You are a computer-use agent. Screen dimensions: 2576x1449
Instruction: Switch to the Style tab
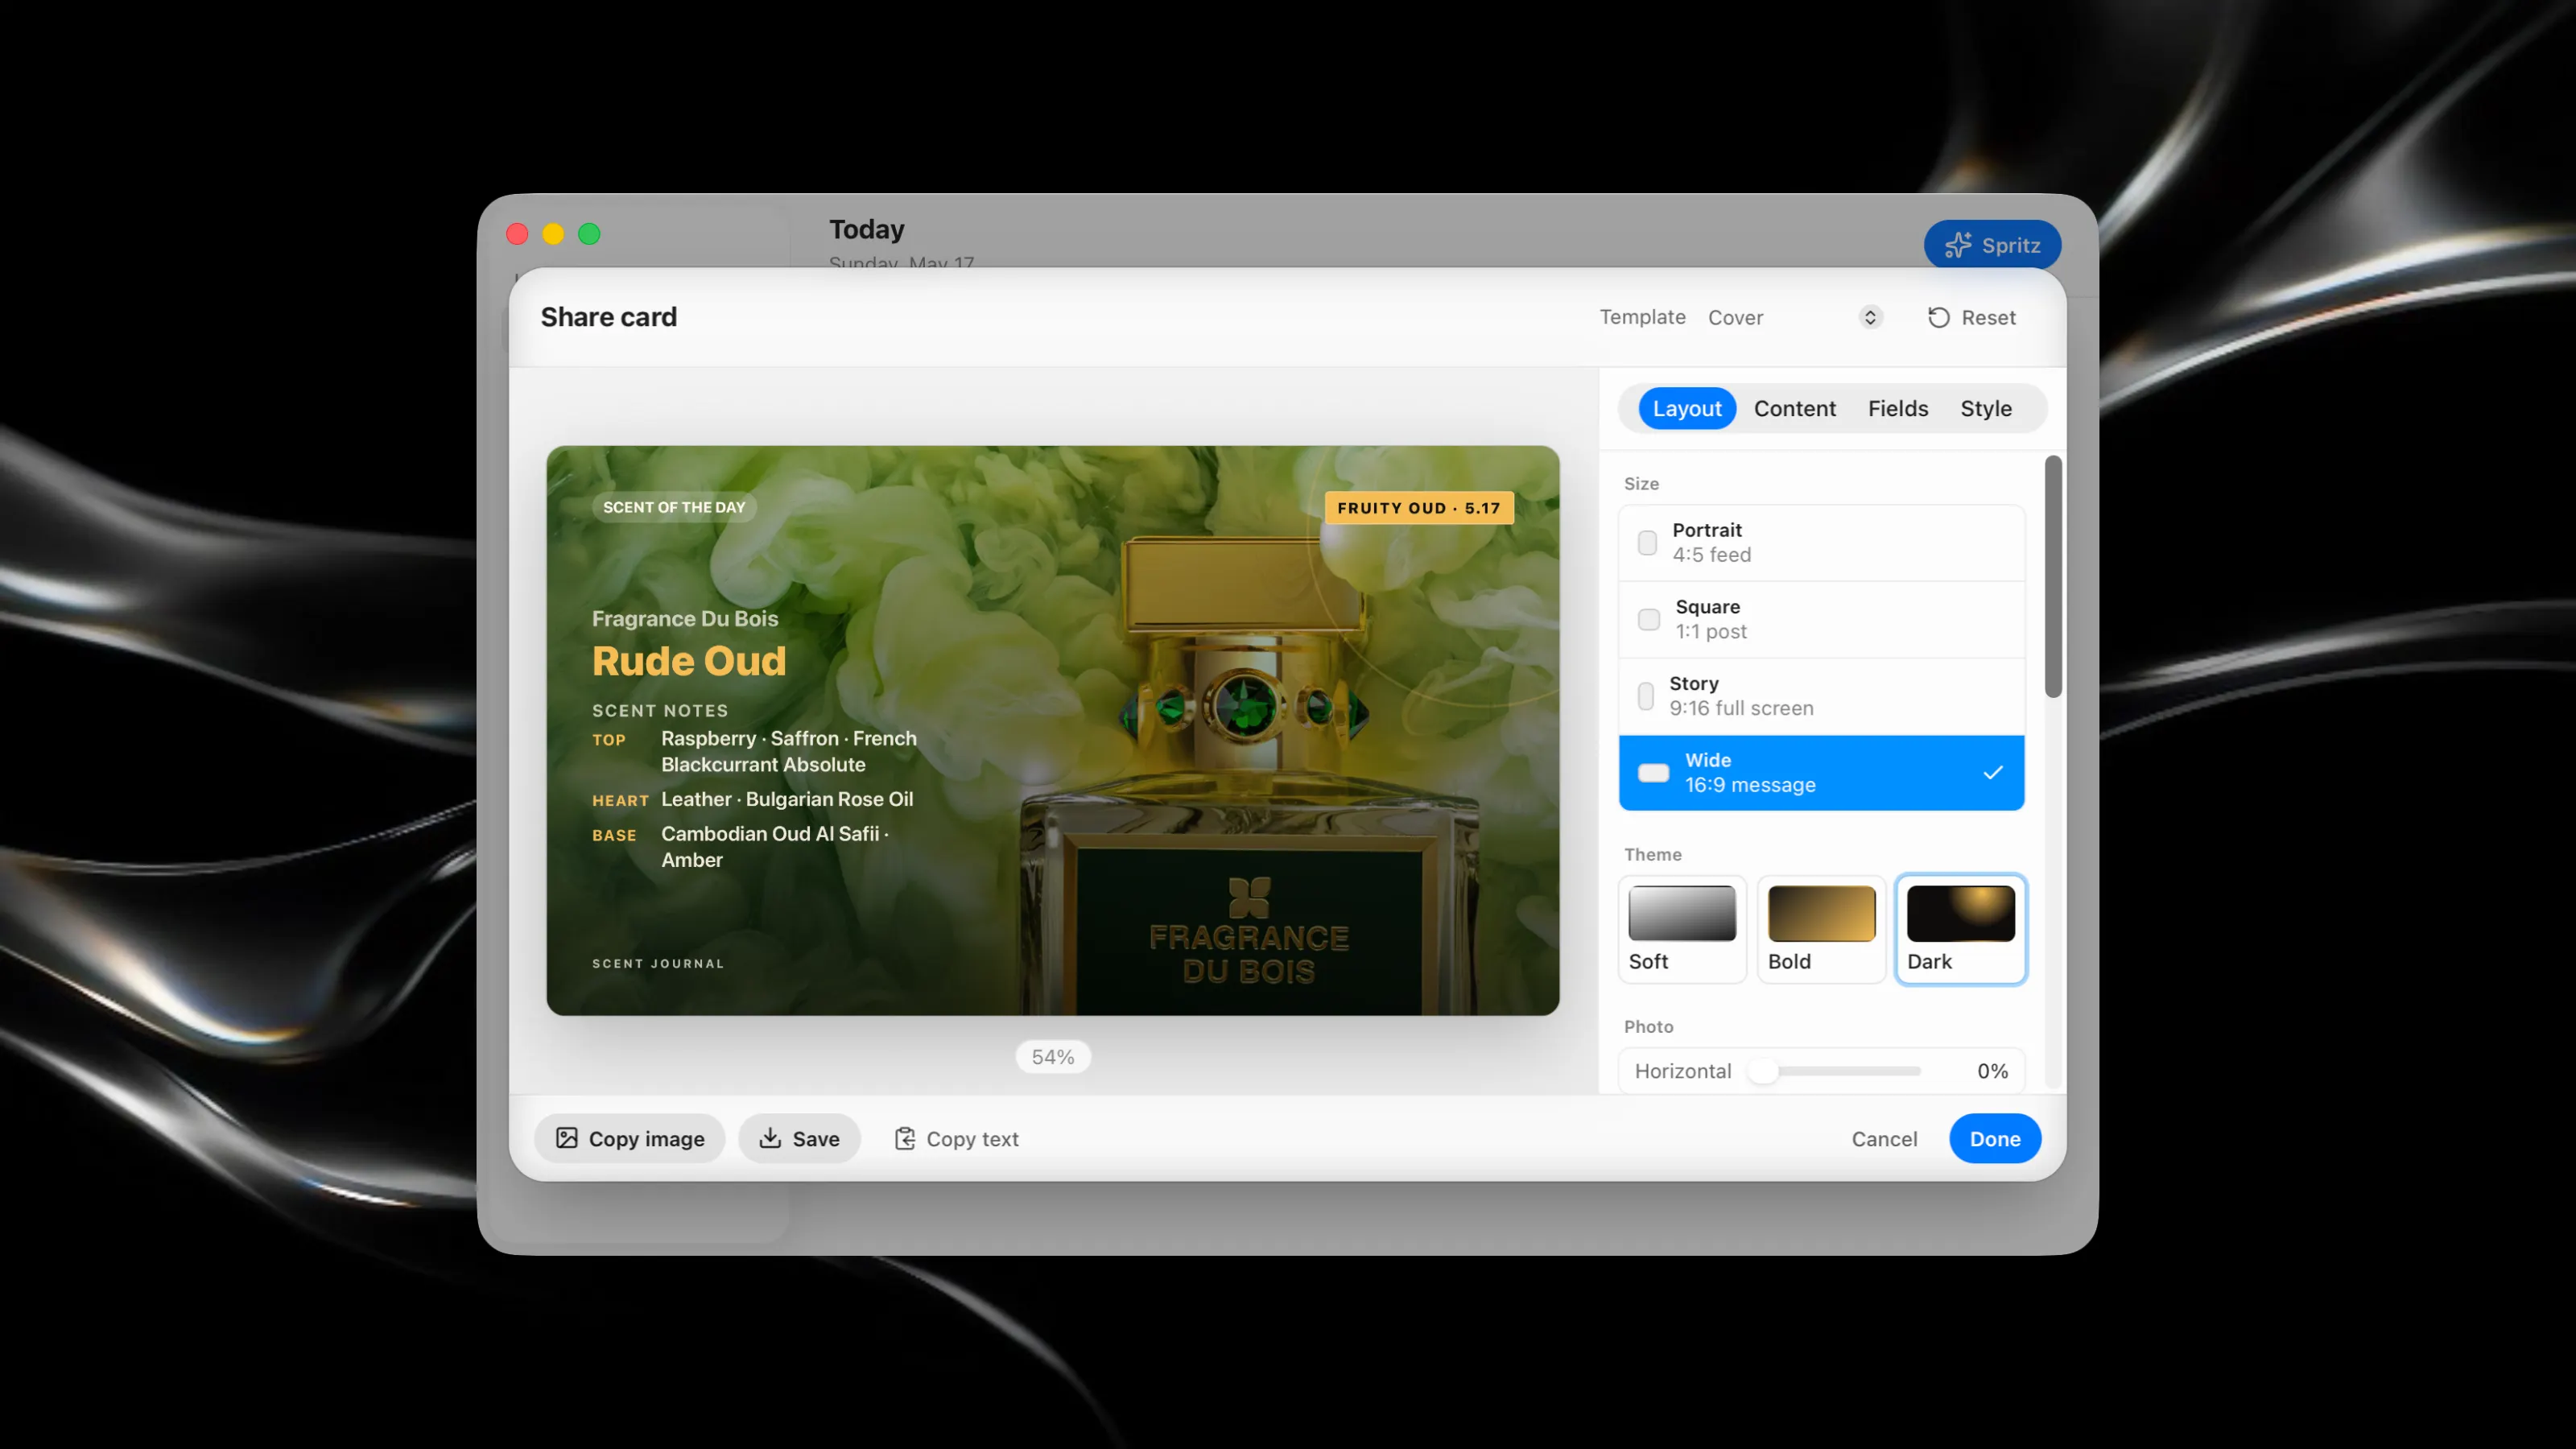(1985, 408)
